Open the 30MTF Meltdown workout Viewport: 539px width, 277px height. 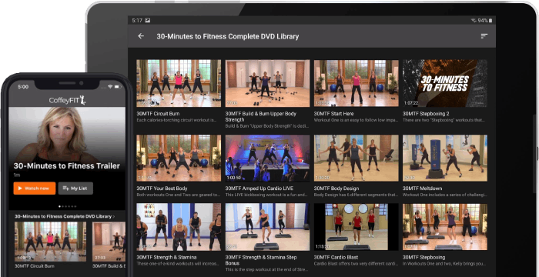[x=445, y=158]
